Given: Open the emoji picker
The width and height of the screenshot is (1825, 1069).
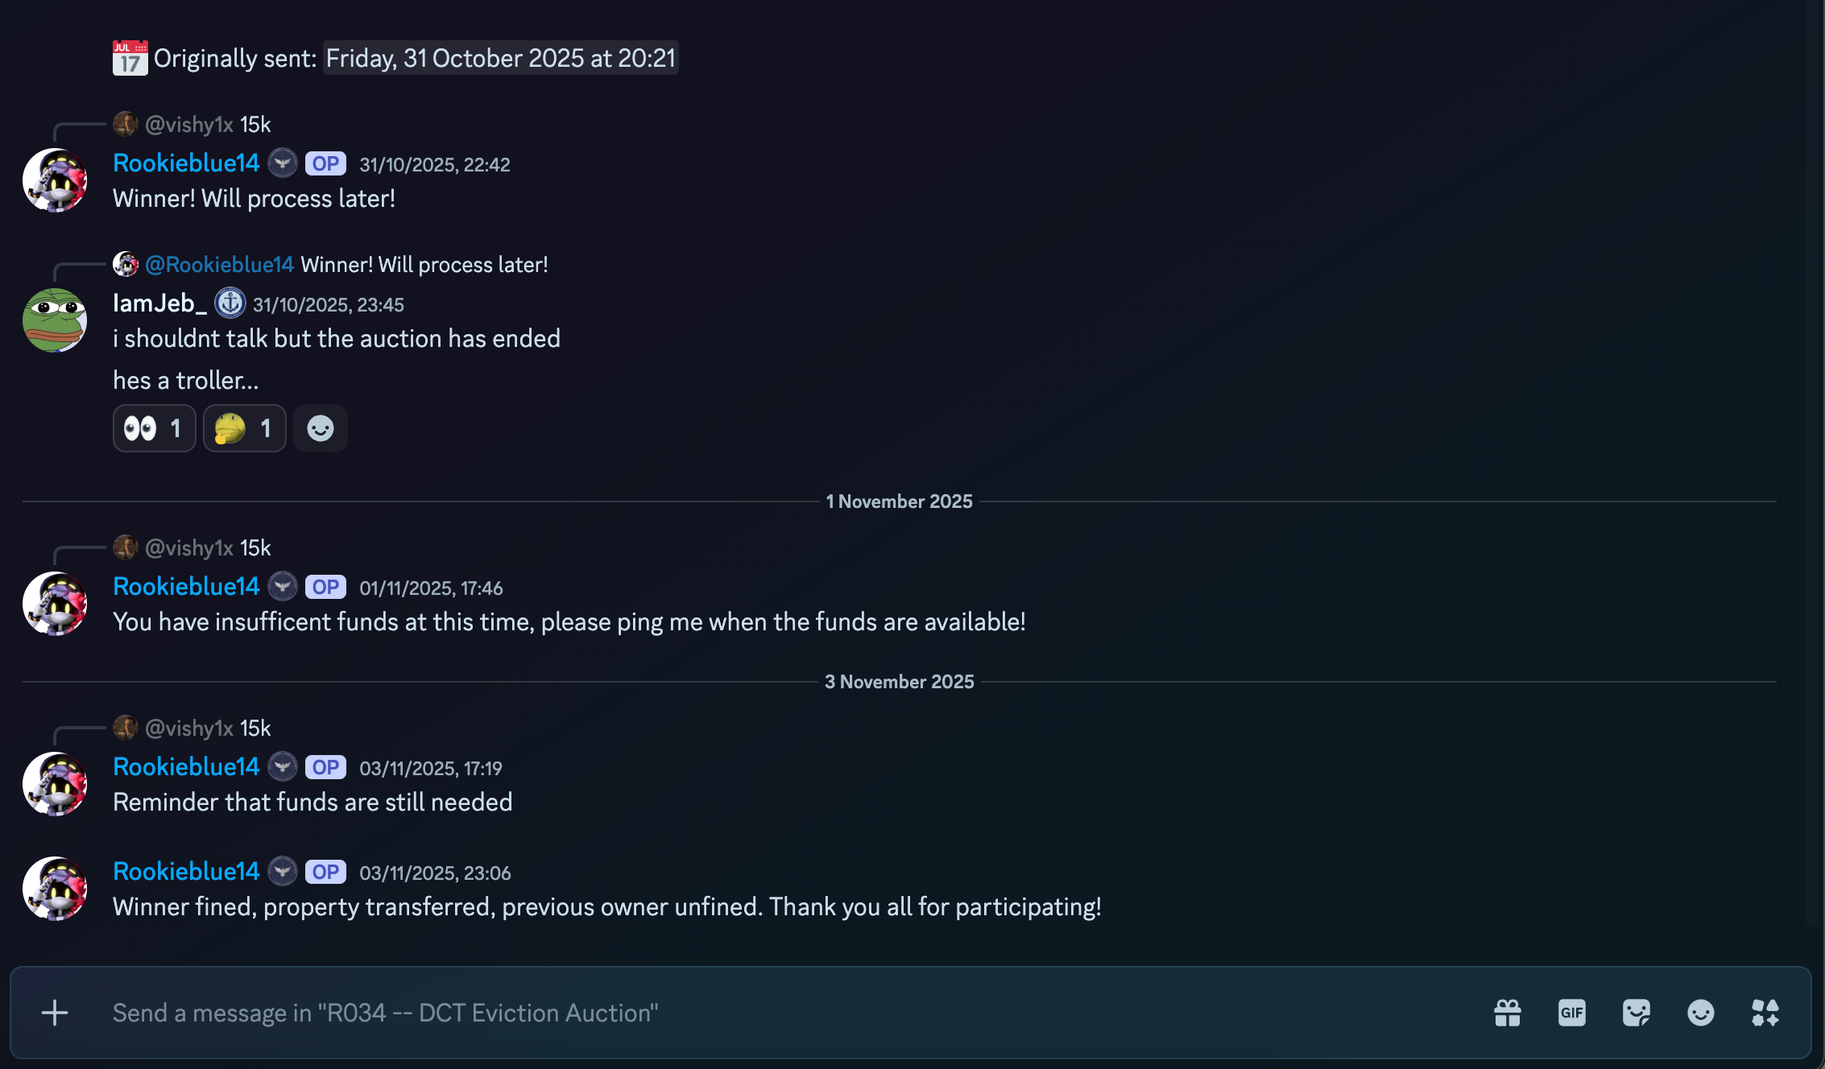Looking at the screenshot, I should coord(1701,1013).
